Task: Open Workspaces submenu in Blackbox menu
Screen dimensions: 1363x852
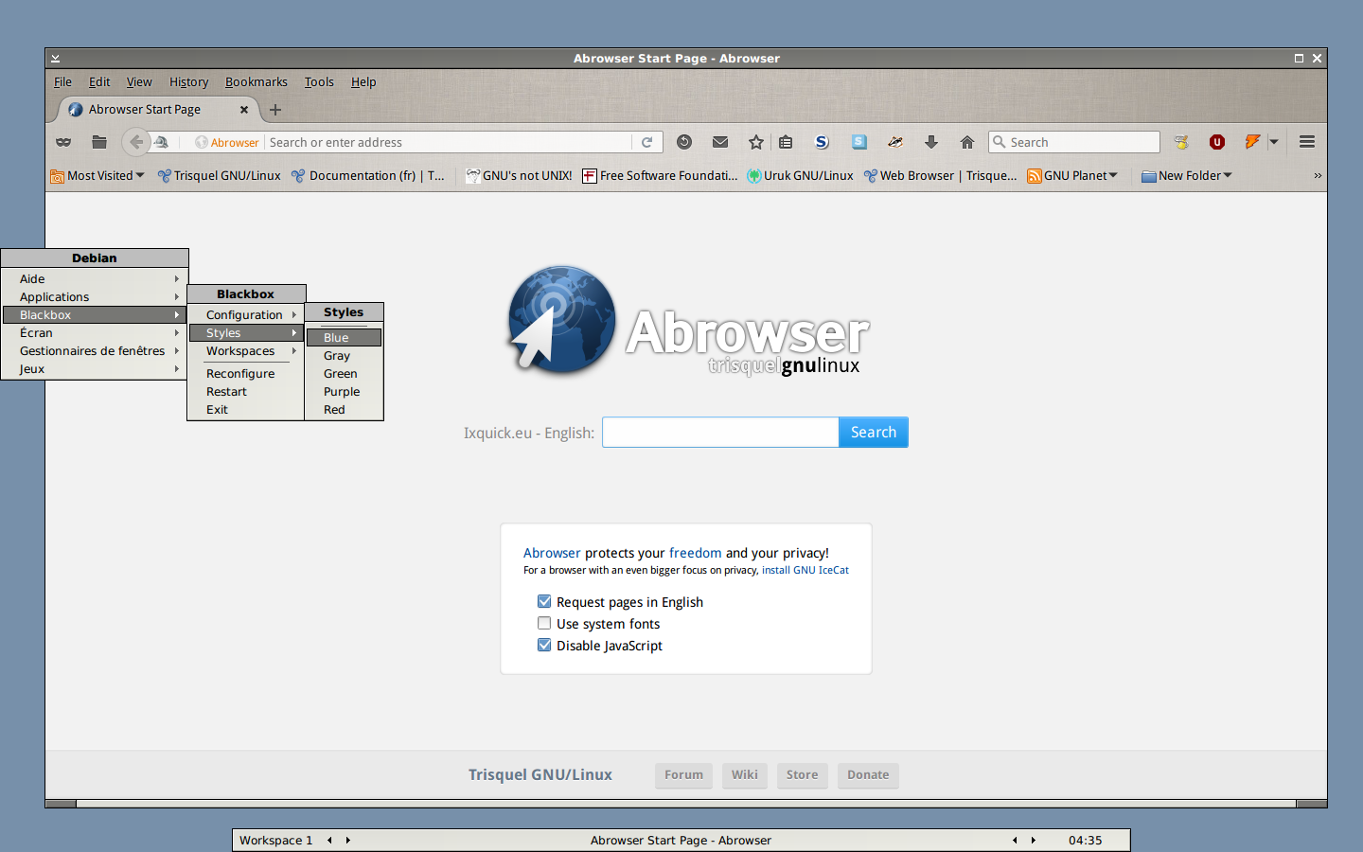Action: [246, 350]
